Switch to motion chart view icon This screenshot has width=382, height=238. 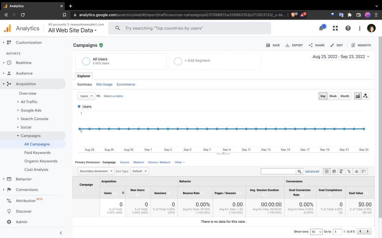coord(365,96)
